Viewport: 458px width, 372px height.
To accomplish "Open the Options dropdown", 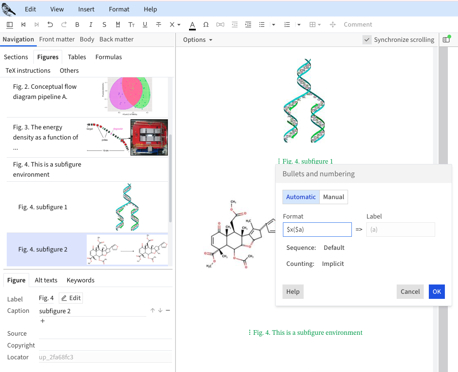I will (197, 40).
